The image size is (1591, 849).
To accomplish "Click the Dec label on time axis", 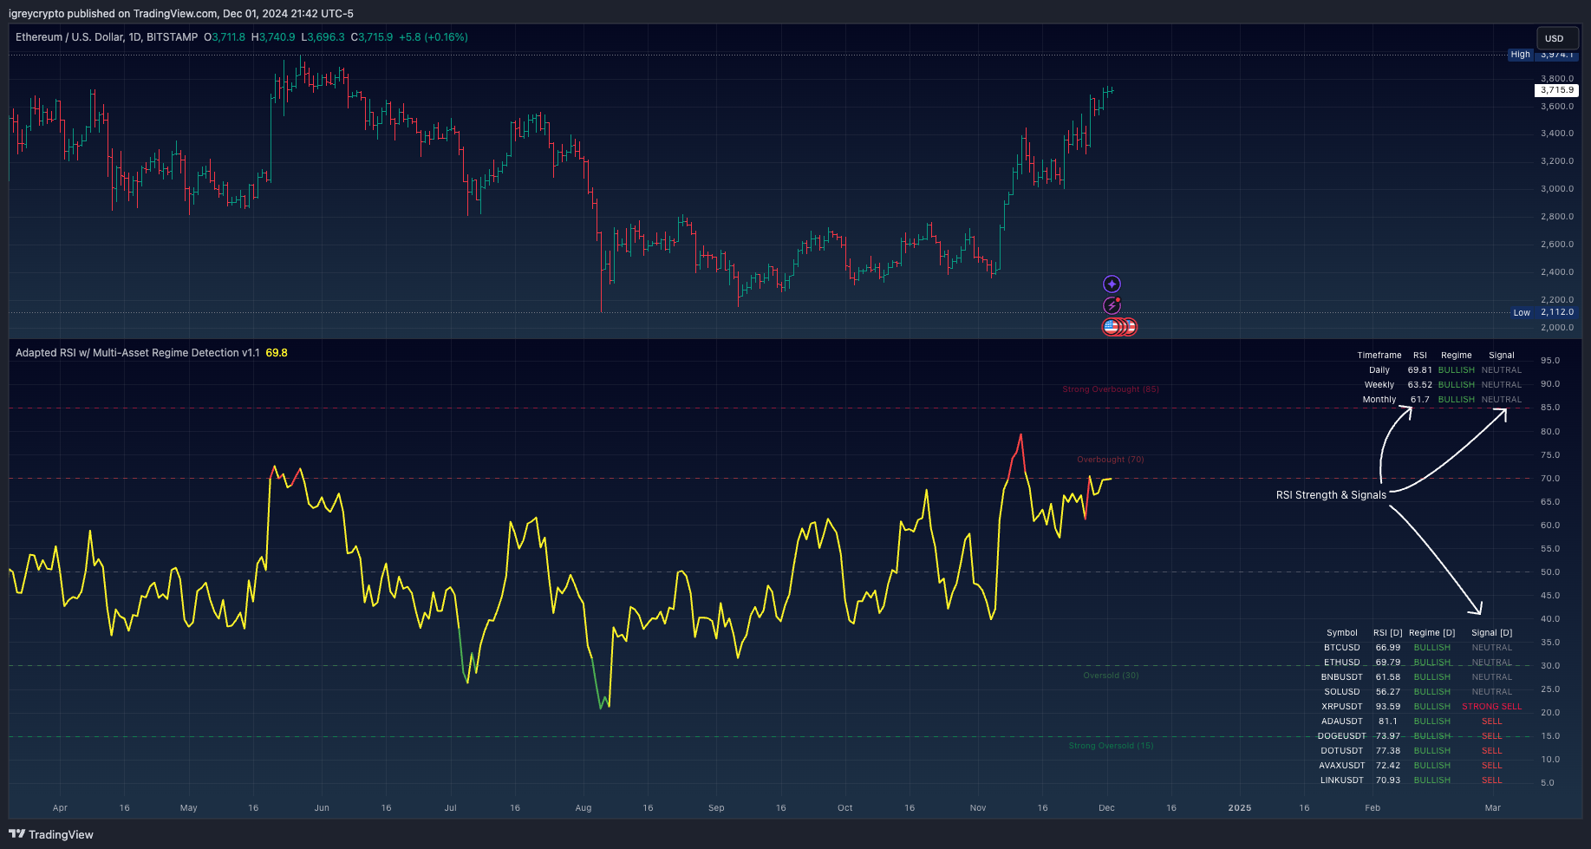I will click(1106, 808).
